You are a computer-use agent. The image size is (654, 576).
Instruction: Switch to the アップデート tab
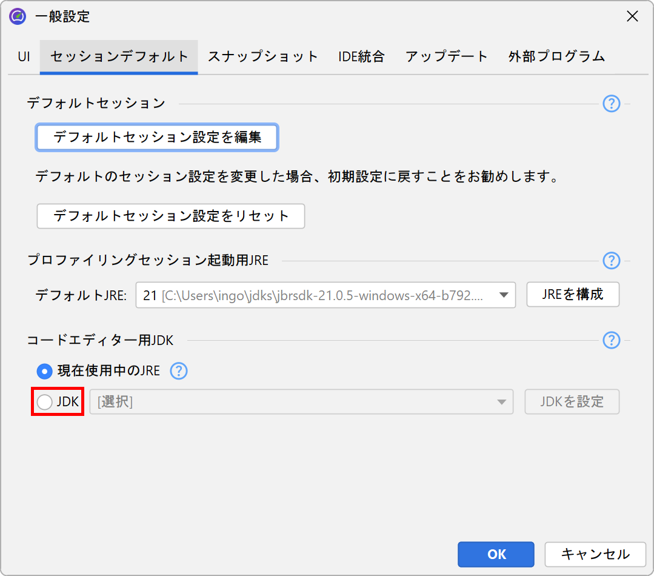pos(447,57)
